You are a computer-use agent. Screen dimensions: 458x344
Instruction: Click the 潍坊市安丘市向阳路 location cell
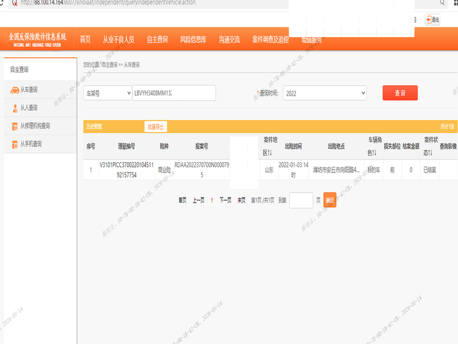[336, 170]
